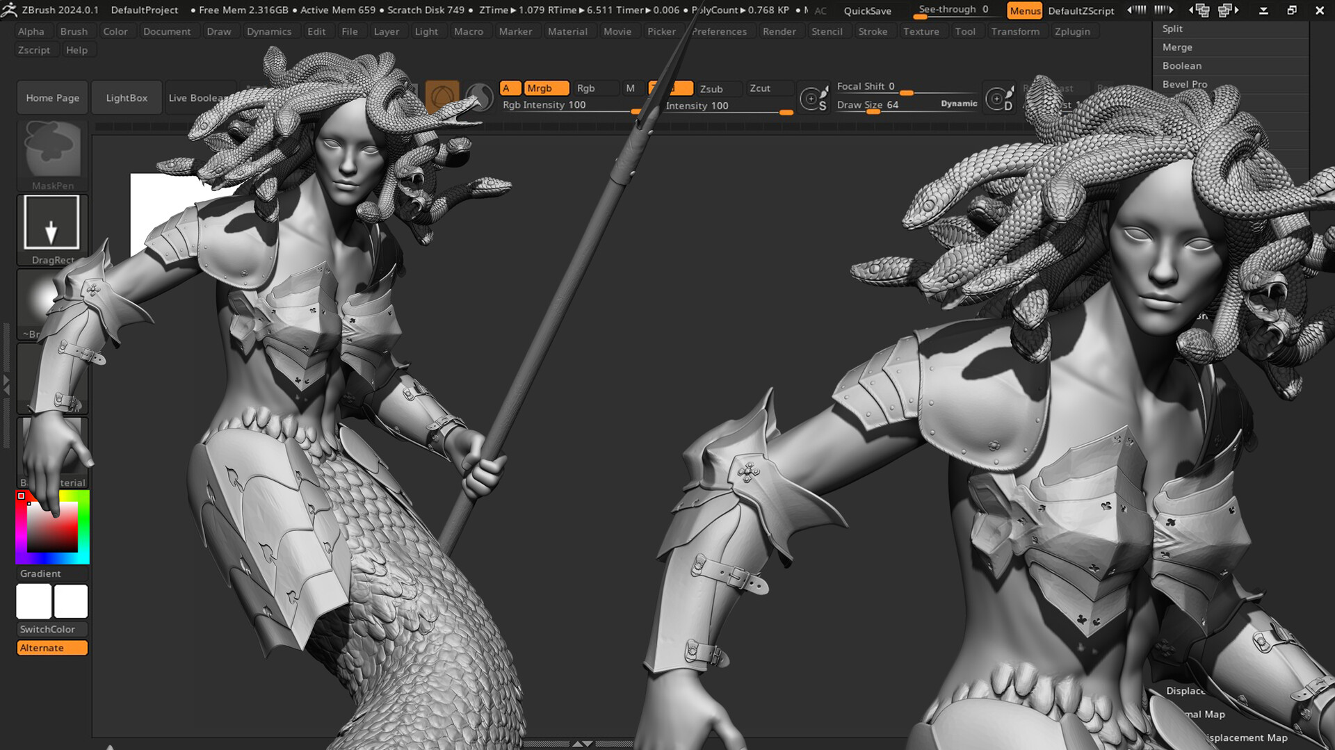Viewport: 1335px width, 750px height.
Task: Toggle the Mrgb material-color mode
Action: pyautogui.click(x=546, y=88)
